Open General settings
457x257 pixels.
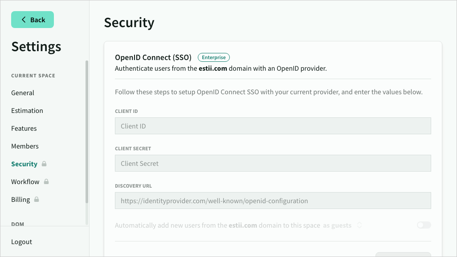(23, 93)
